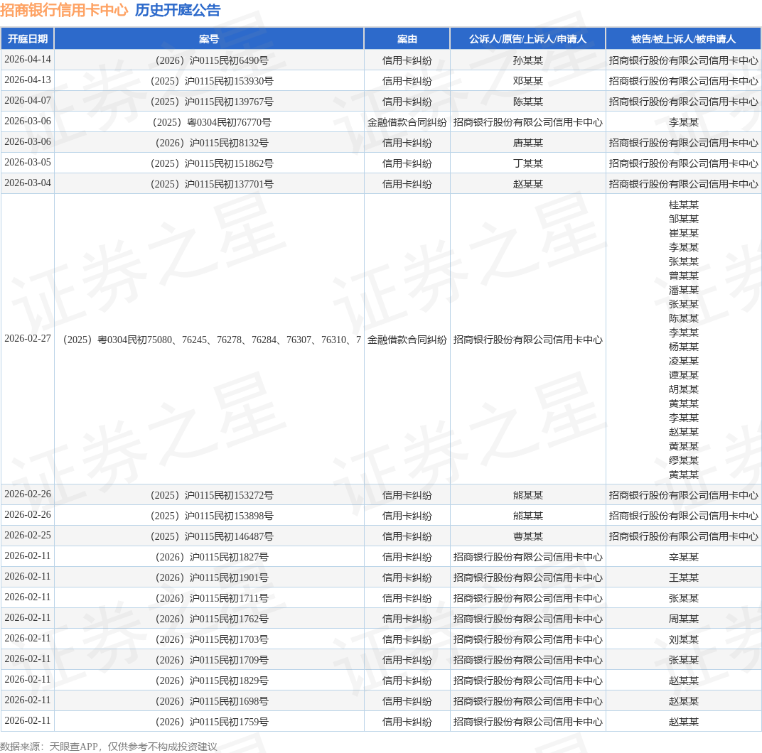Click plaintiff name 陈某某 in 2026-04-07 row
Screen dimensions: 762x753
[527, 102]
